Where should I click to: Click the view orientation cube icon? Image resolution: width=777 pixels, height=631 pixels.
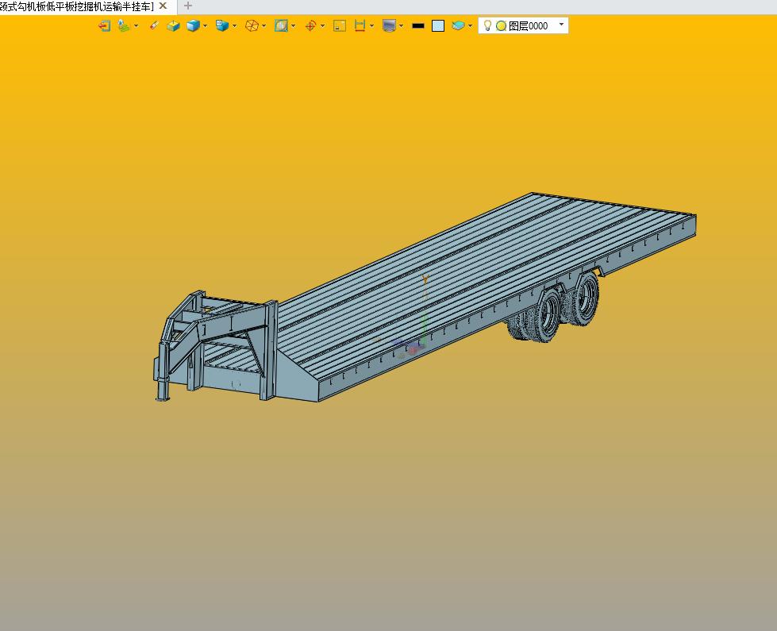222,25
